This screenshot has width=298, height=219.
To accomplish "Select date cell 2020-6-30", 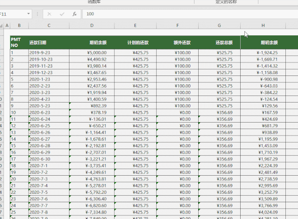I will pos(49,159).
